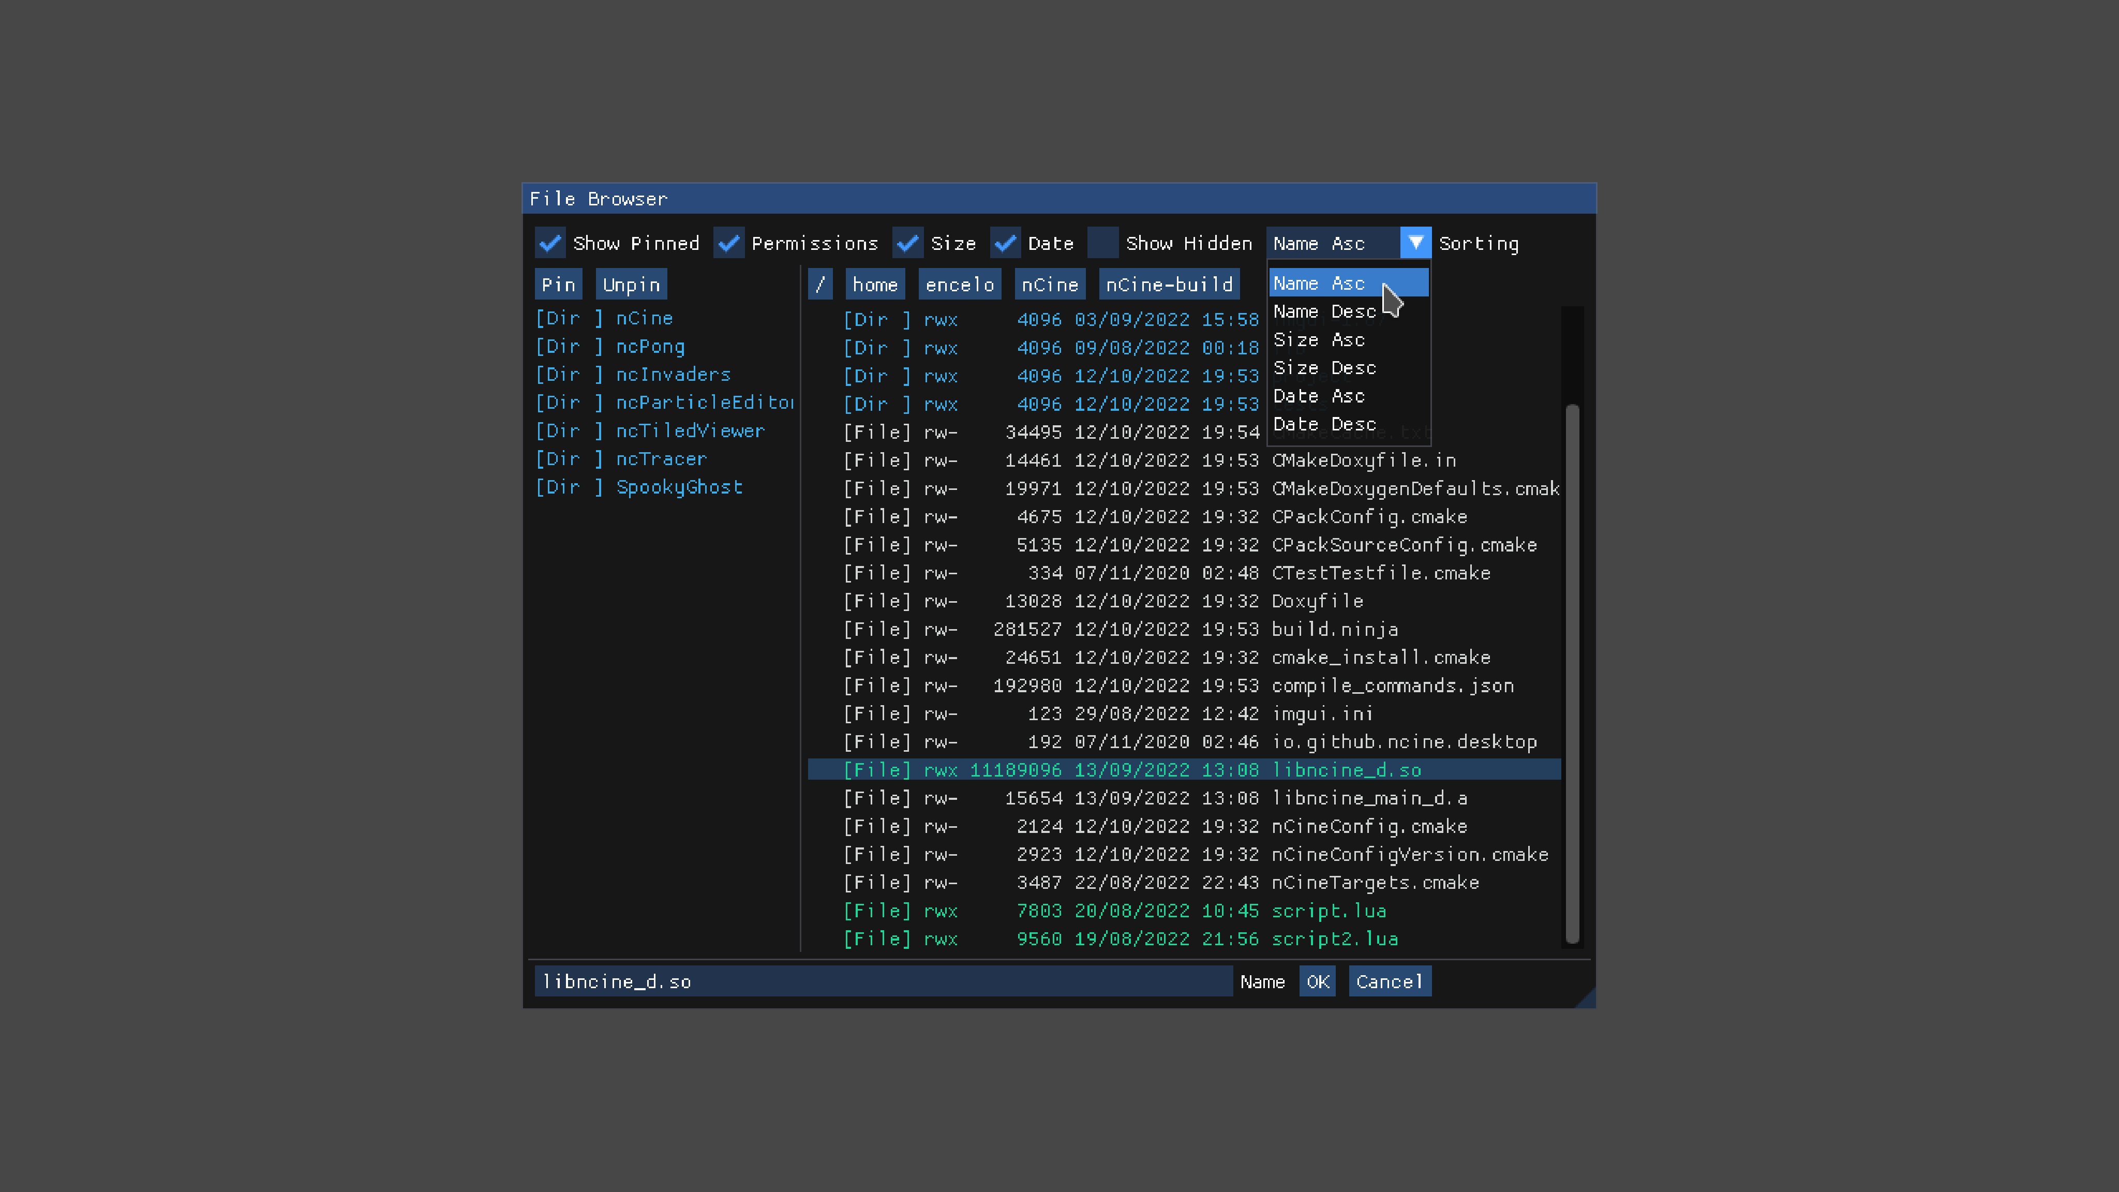
Task: Uncheck the Size column checkbox
Action: (x=907, y=243)
